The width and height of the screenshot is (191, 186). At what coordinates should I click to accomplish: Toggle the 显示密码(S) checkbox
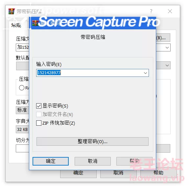click(39, 106)
